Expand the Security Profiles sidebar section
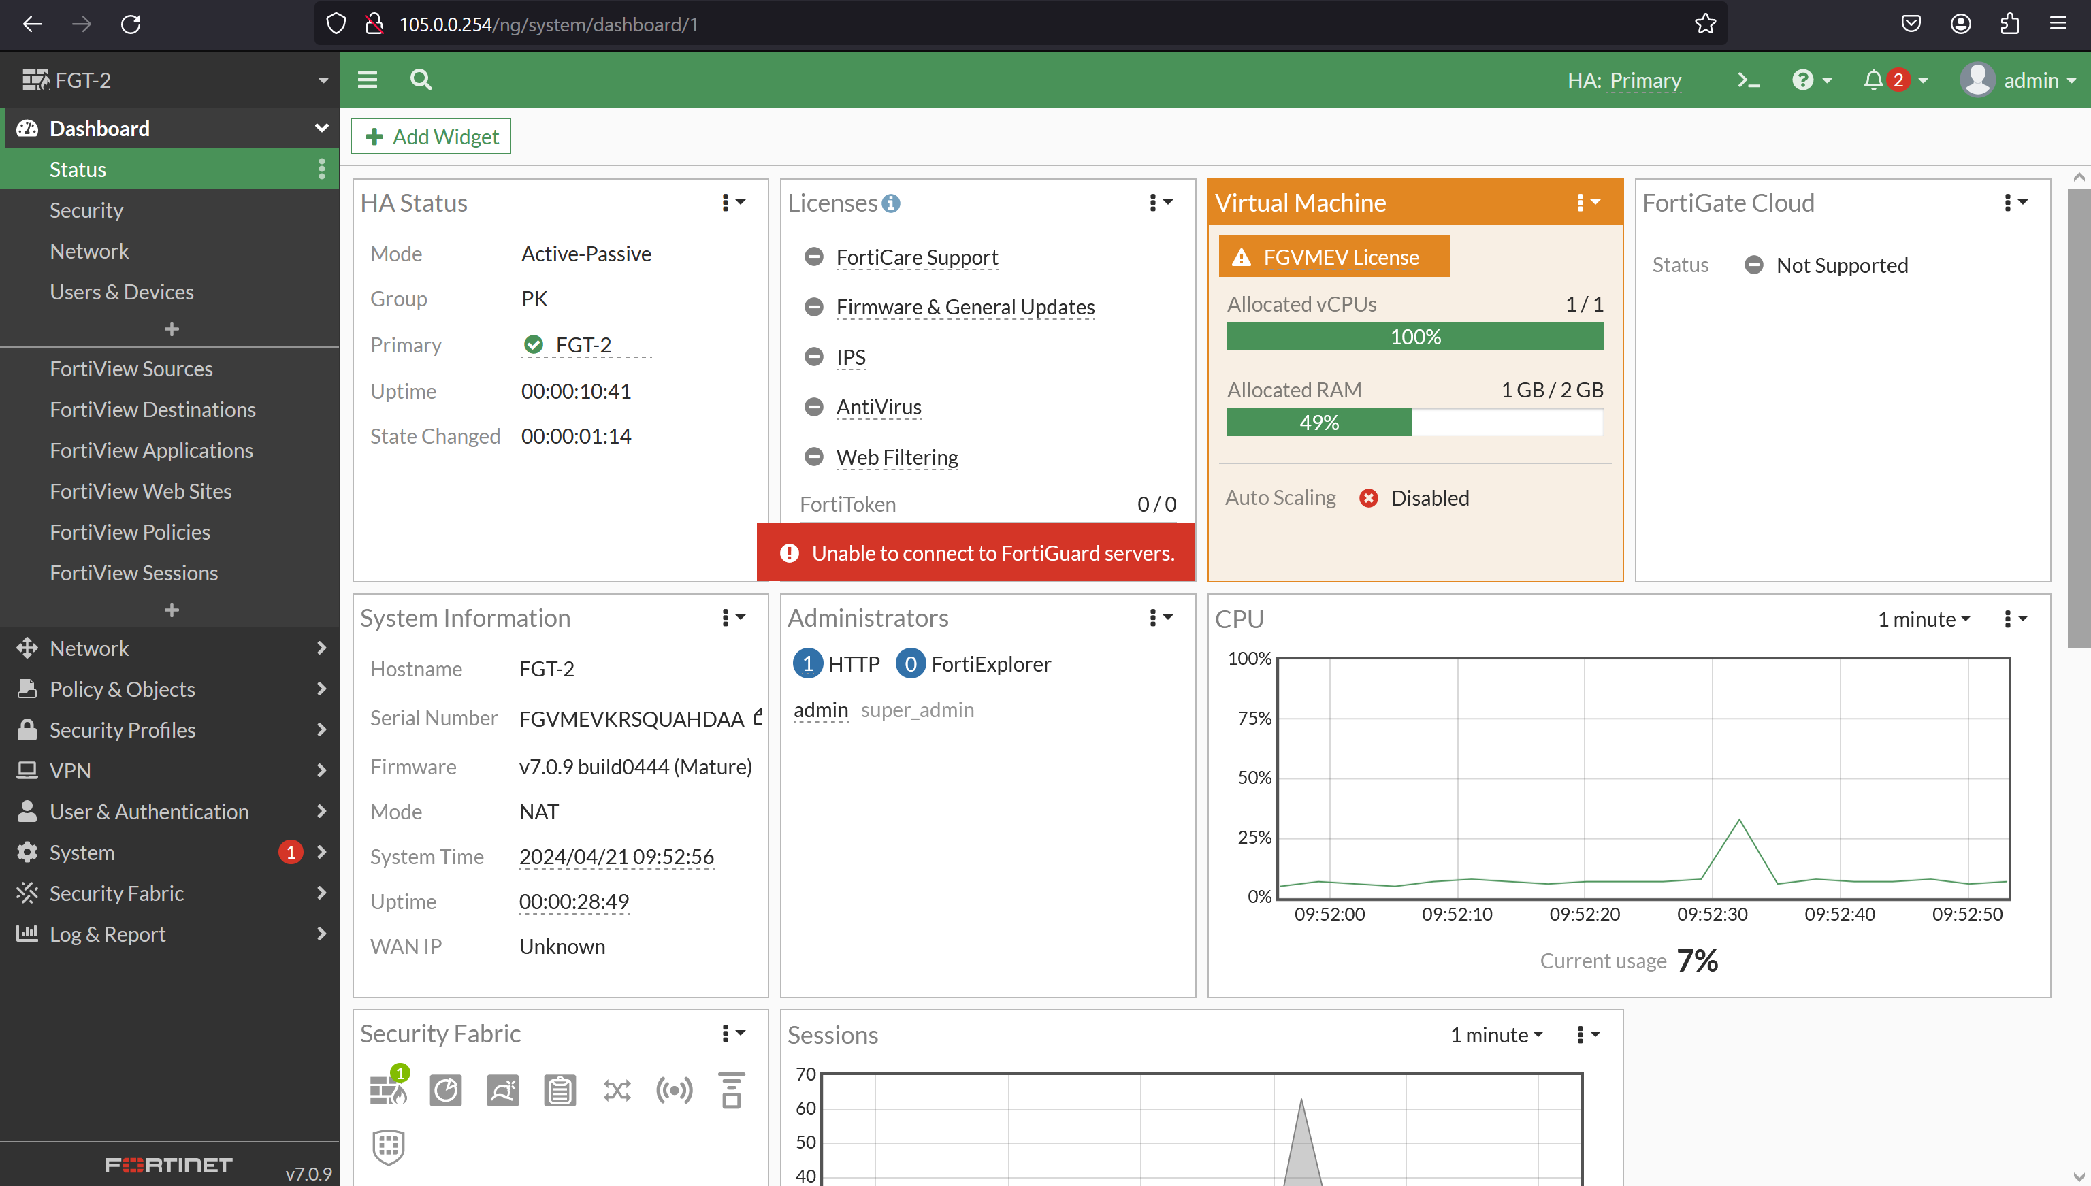The image size is (2091, 1186). pos(123,730)
